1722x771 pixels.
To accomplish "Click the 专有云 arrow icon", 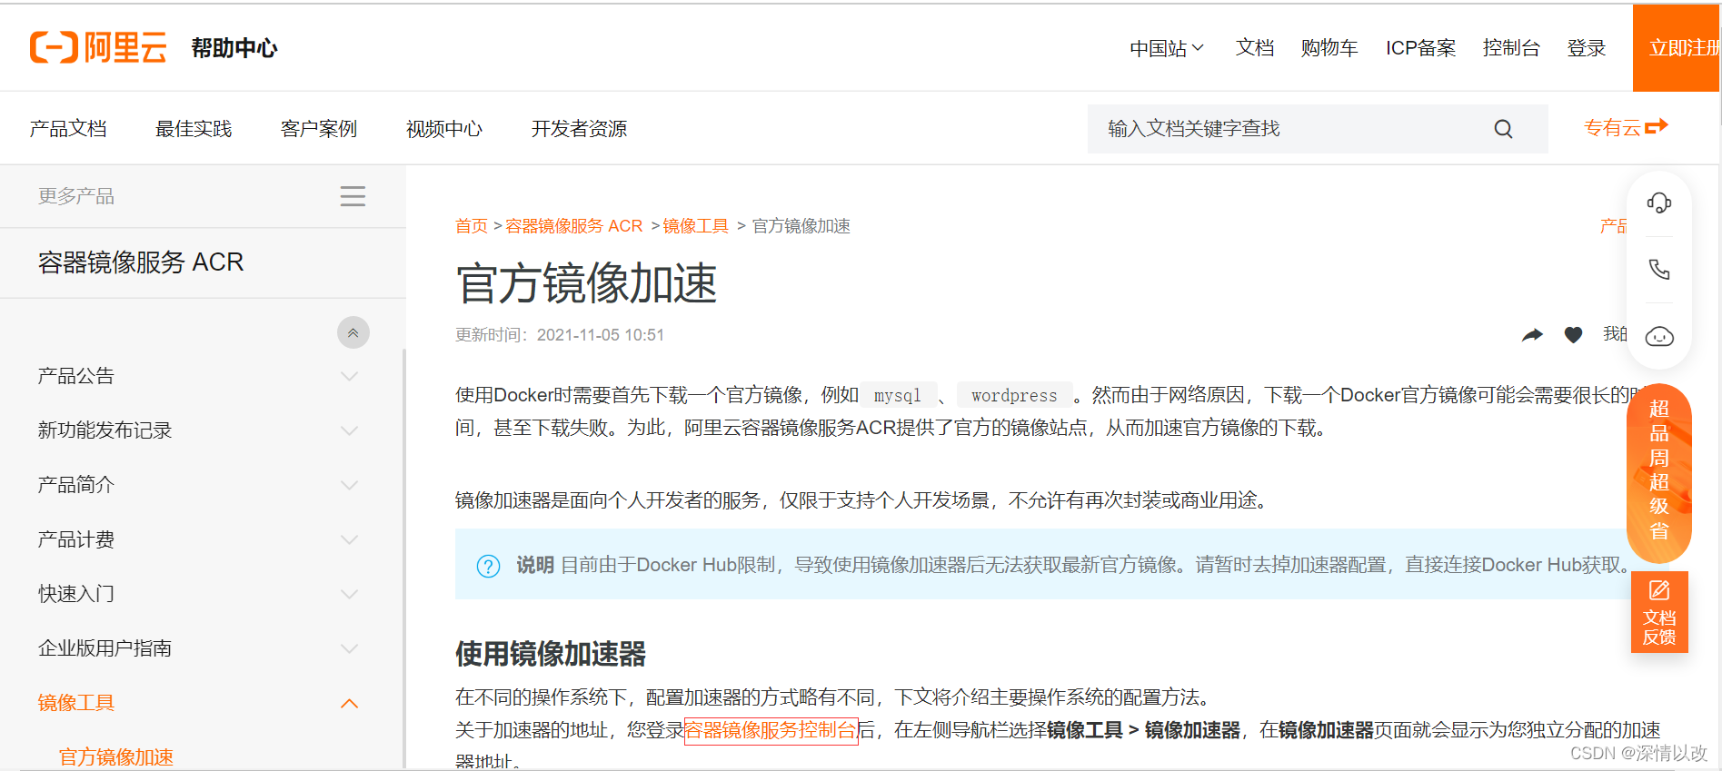I will (1657, 127).
